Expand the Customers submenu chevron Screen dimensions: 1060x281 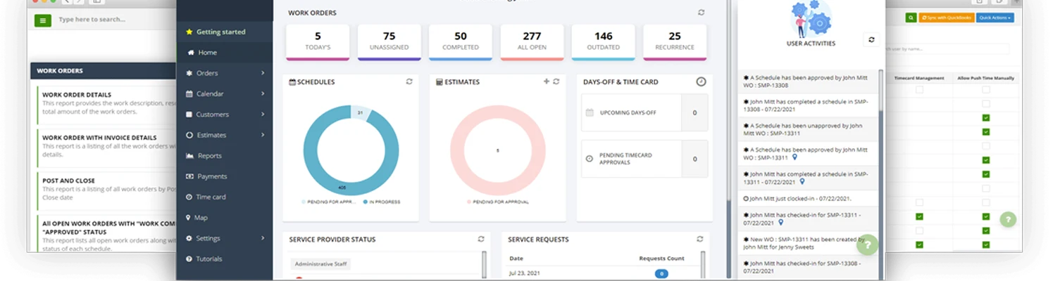[x=263, y=115]
